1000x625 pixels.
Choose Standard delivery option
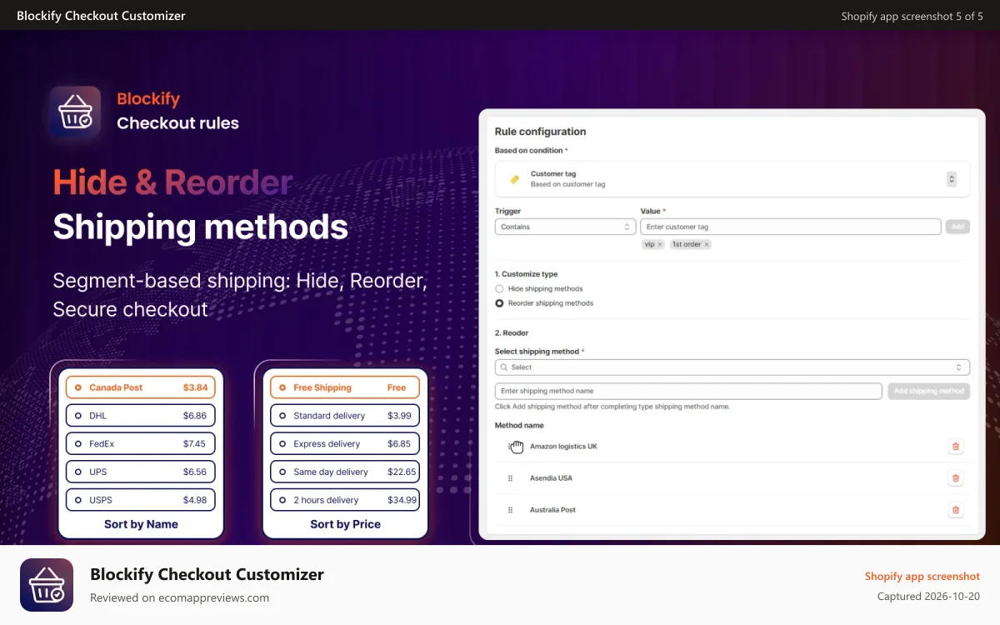345,416
